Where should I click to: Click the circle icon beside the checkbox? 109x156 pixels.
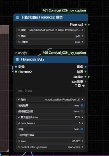(76, 85)
